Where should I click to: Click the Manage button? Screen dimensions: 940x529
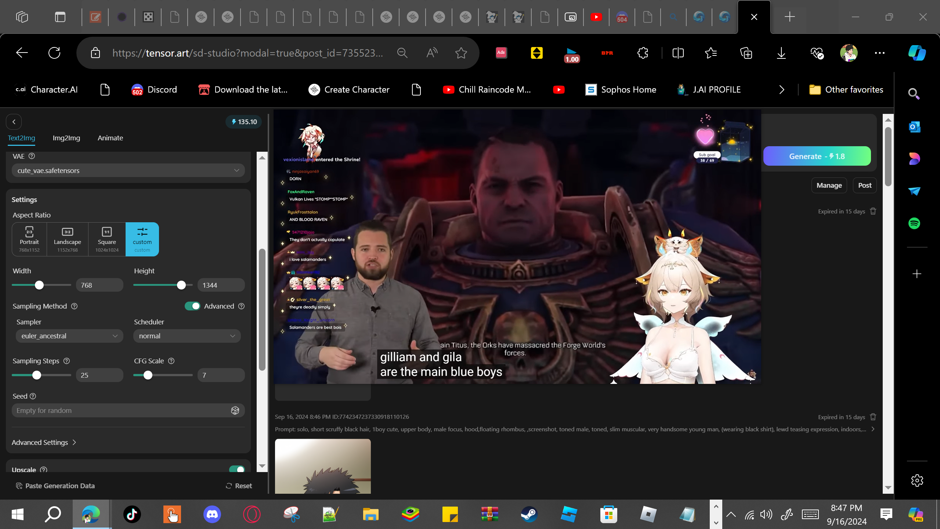click(x=829, y=186)
